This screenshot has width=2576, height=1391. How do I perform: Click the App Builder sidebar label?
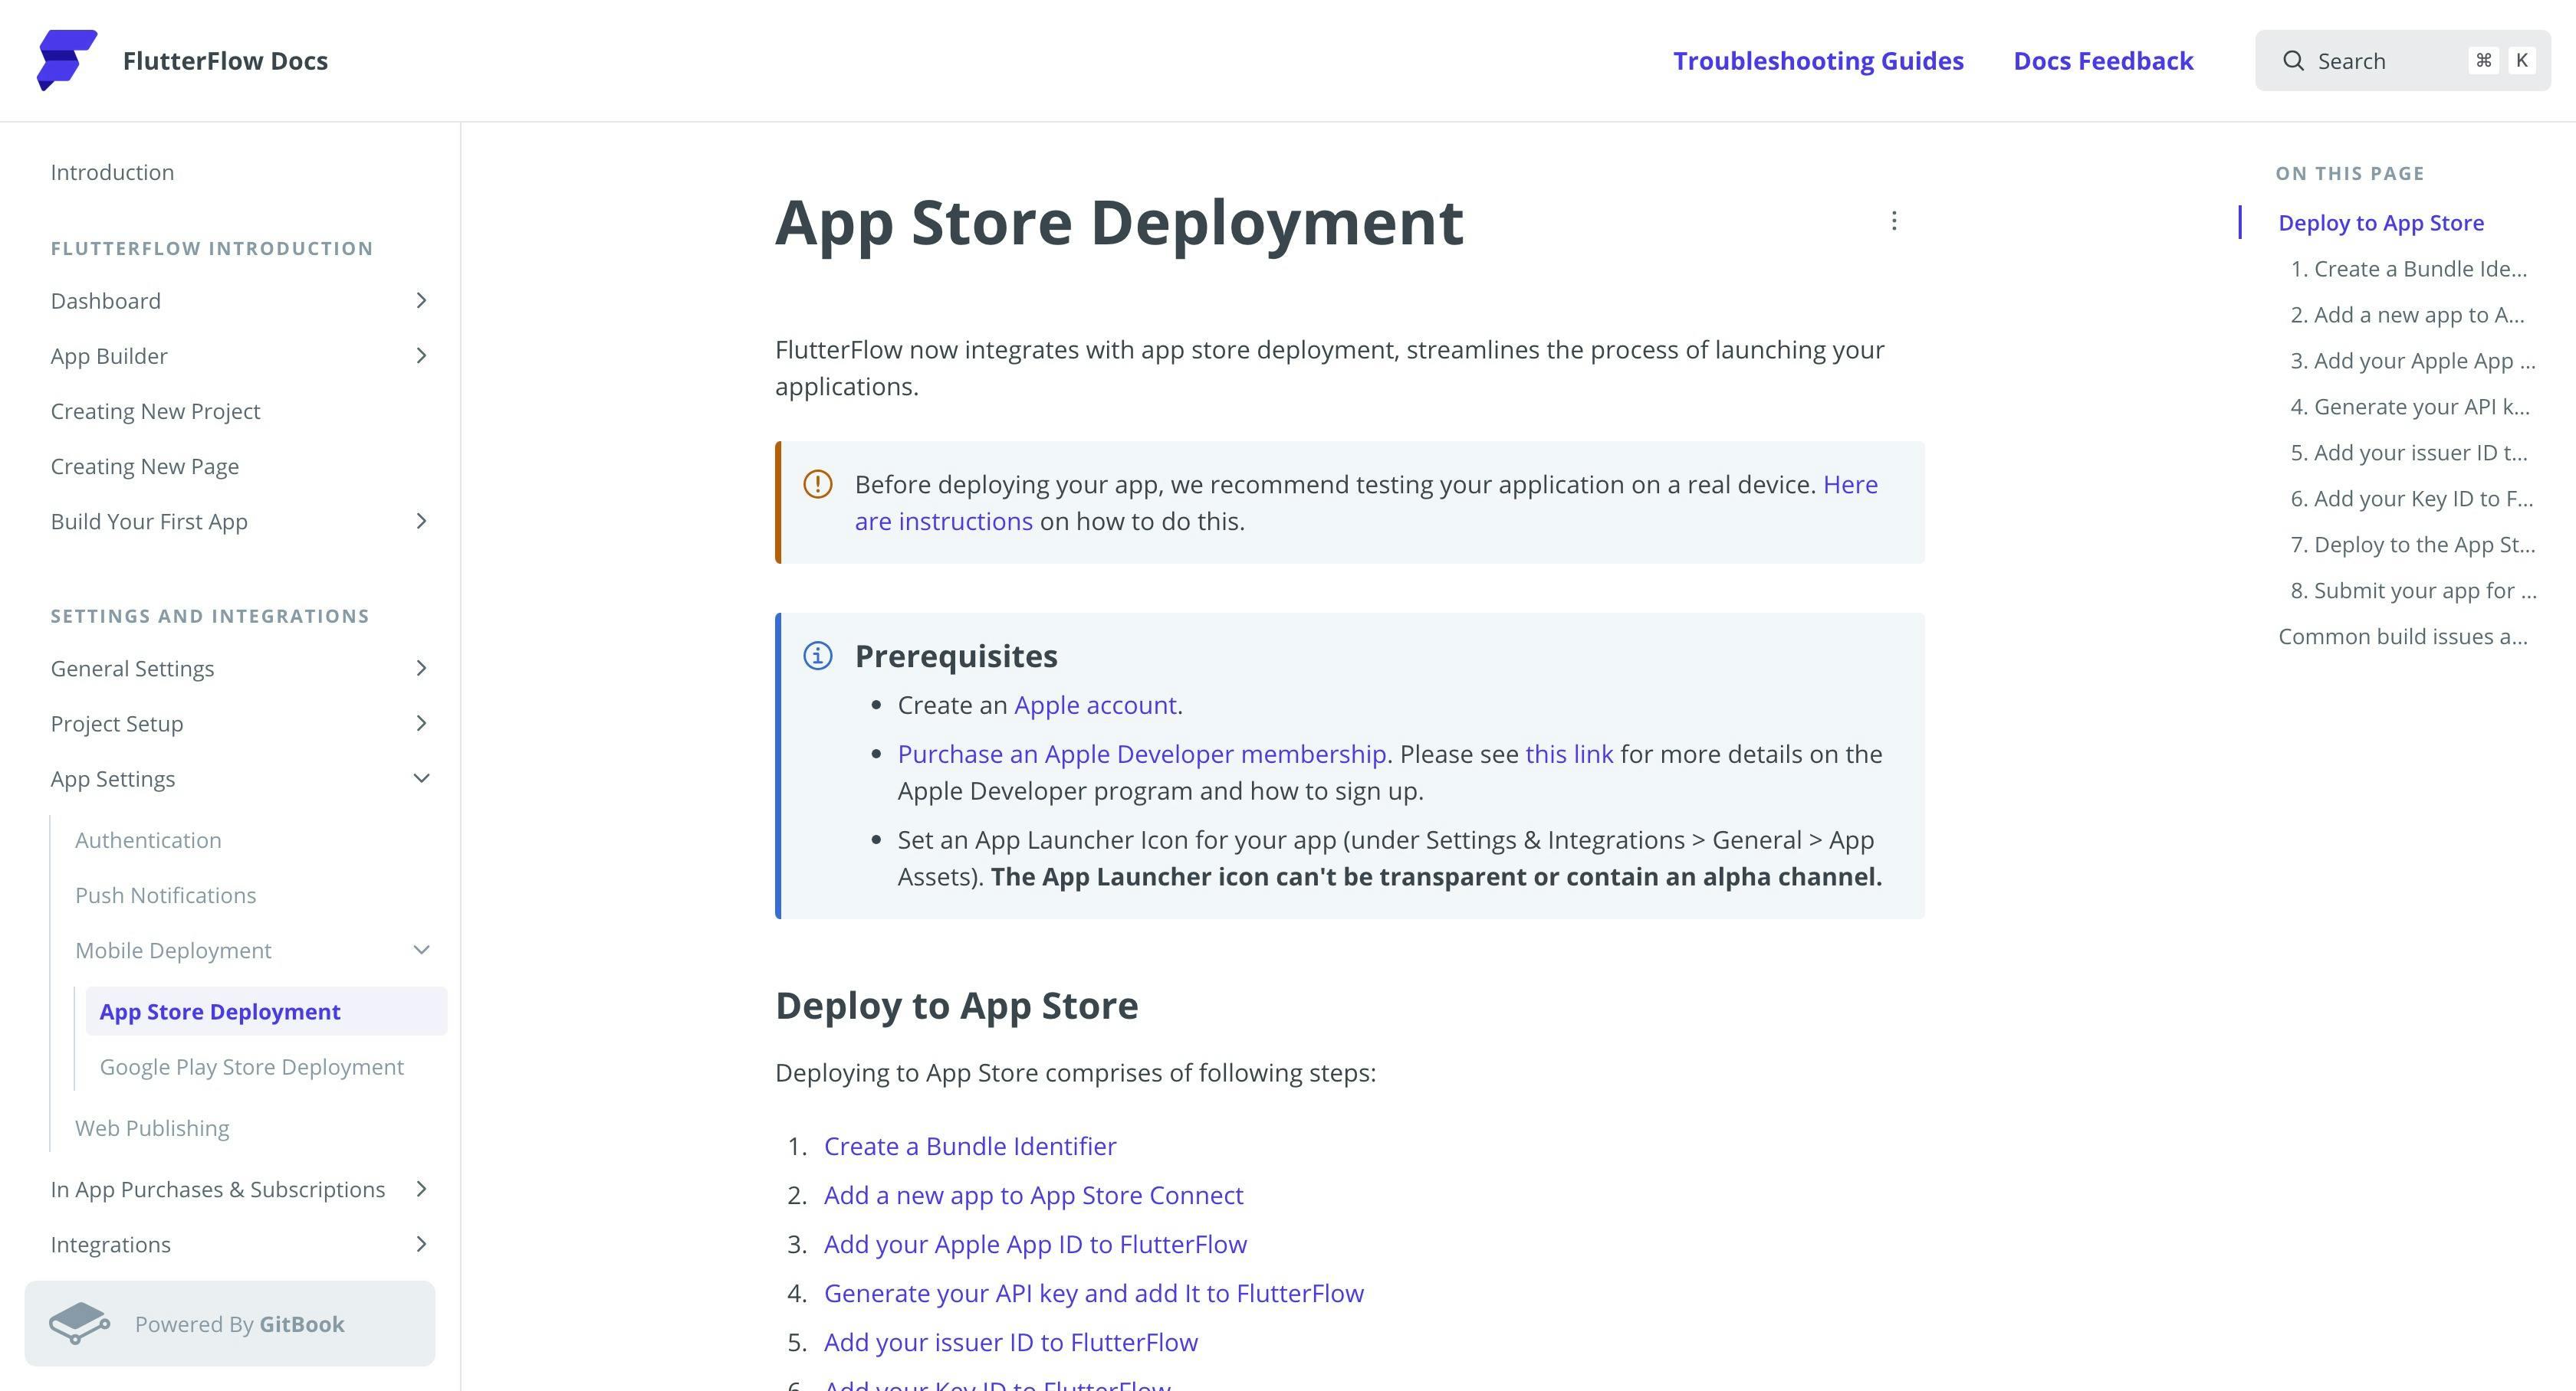tap(109, 355)
